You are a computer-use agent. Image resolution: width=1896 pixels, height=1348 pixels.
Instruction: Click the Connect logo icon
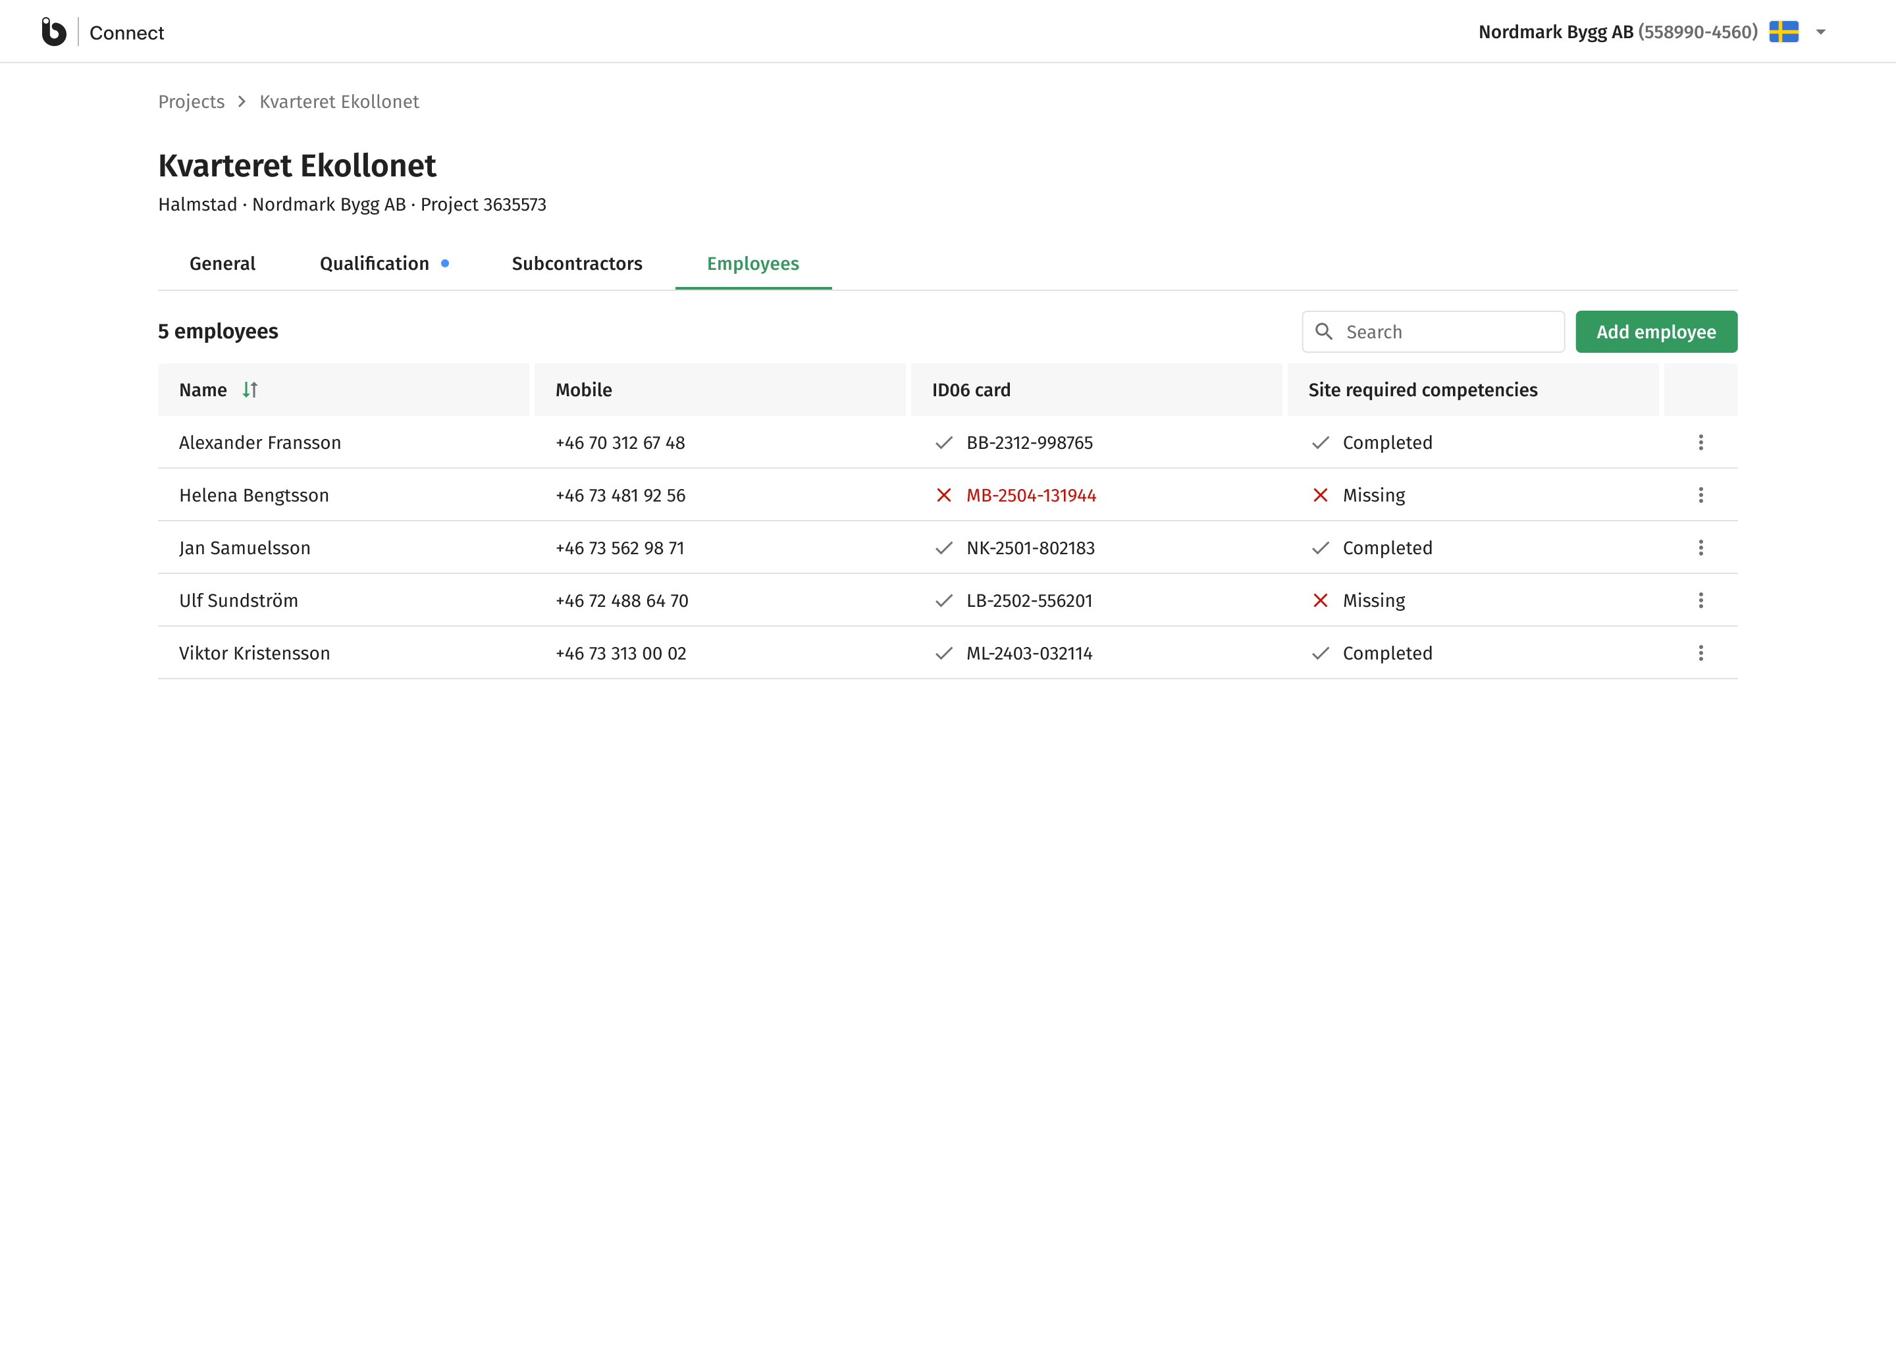click(54, 32)
